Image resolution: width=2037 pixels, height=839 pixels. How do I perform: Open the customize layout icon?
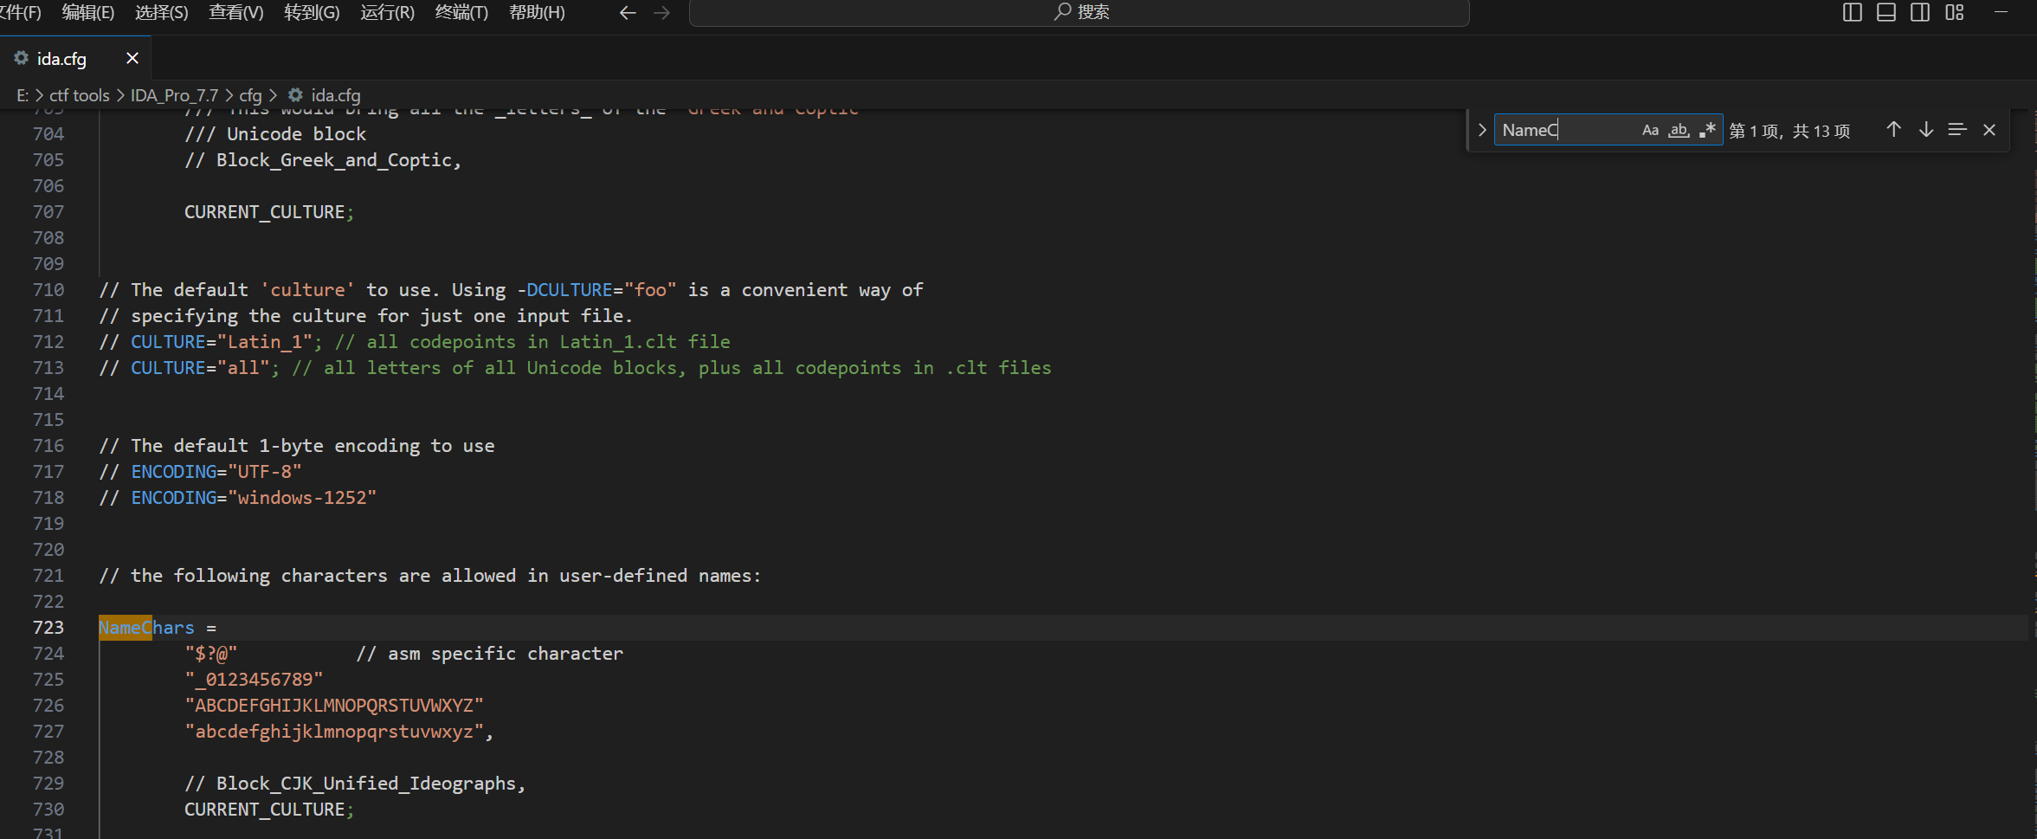(x=1955, y=12)
